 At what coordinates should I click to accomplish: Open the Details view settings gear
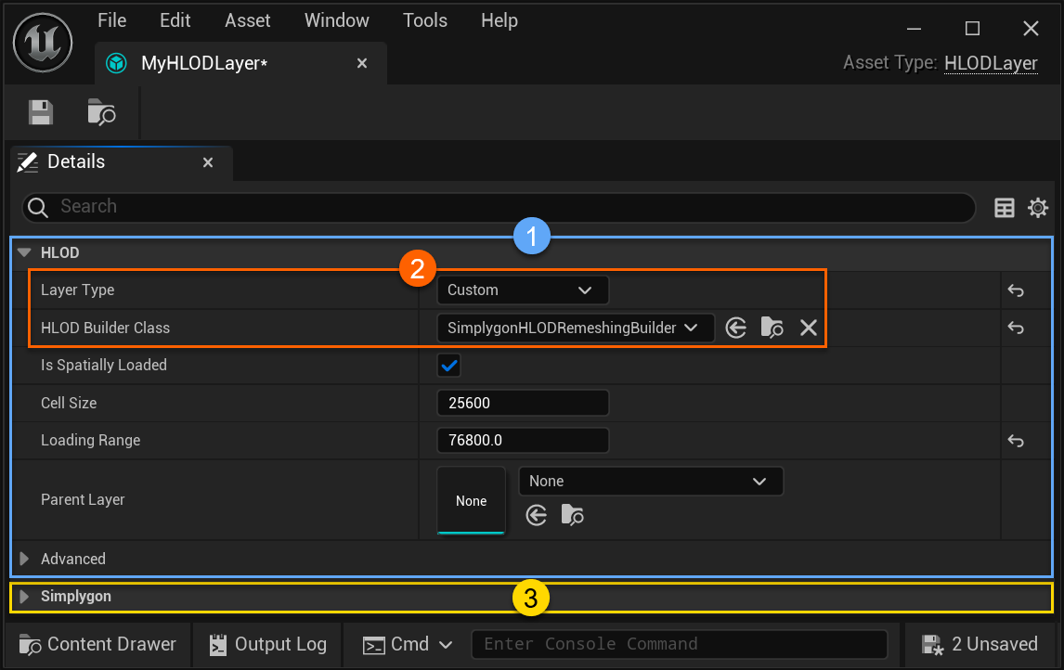1038,208
